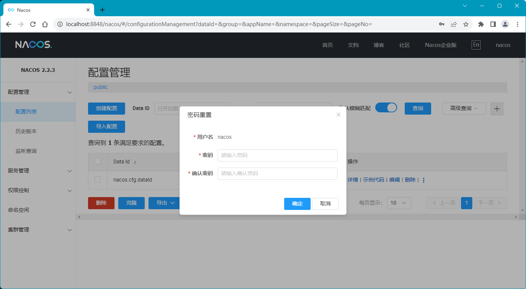This screenshot has height=289, width=526.
Task: Bookmark page with the star icon
Action: click(x=466, y=24)
